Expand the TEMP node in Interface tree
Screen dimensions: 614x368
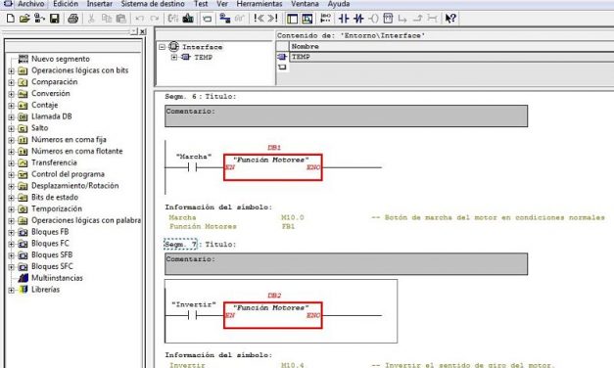(174, 57)
